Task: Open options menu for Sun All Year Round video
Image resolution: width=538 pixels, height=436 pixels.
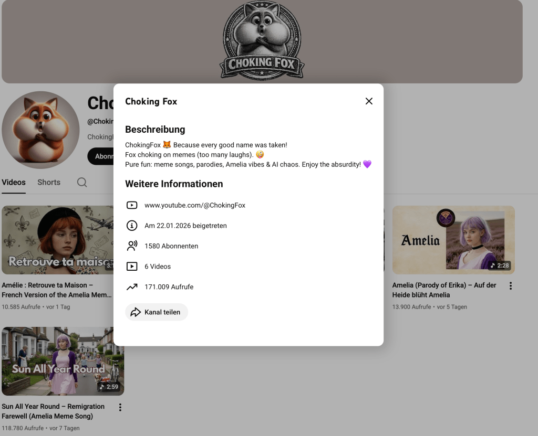Action: pyautogui.click(x=120, y=407)
